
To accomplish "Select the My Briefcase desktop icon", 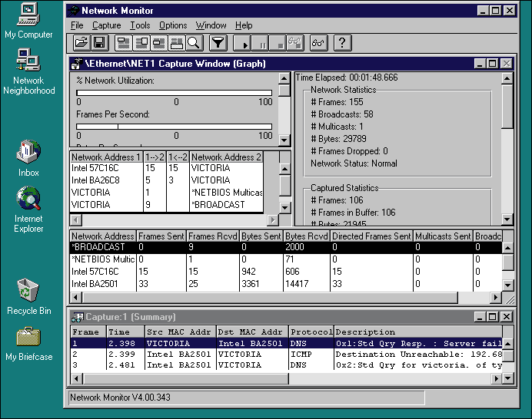I will [28, 344].
